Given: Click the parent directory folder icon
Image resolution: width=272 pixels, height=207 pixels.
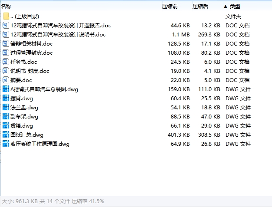Looking at the screenshot, I should [6, 16].
